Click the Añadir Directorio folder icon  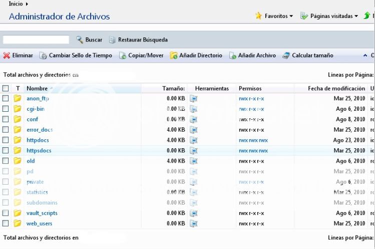(x=174, y=55)
